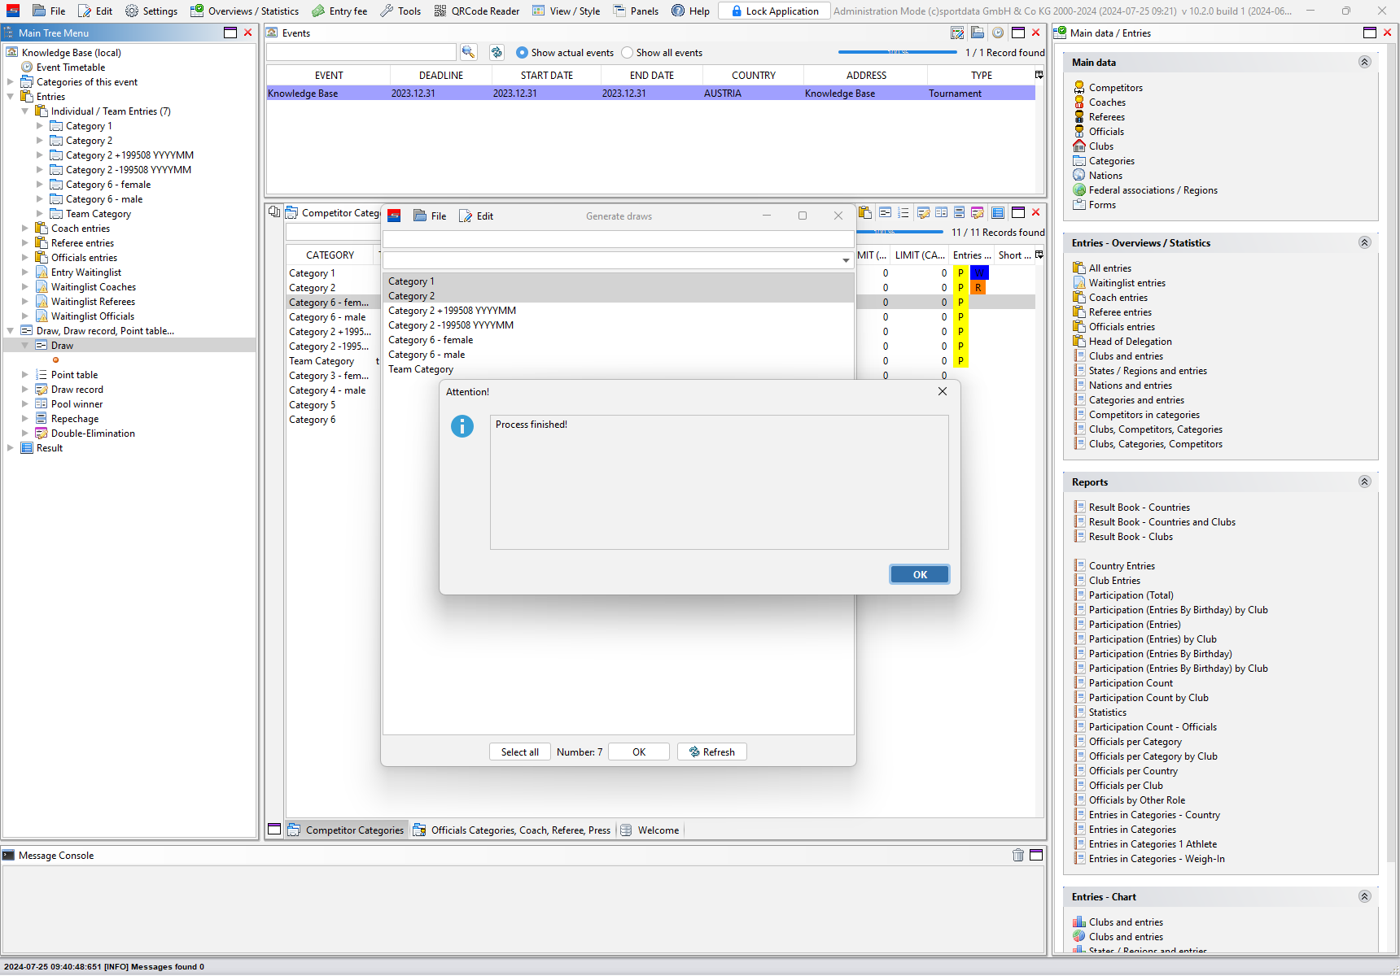Collapse Entries - Overviews / Statistics section

pos(1364,242)
